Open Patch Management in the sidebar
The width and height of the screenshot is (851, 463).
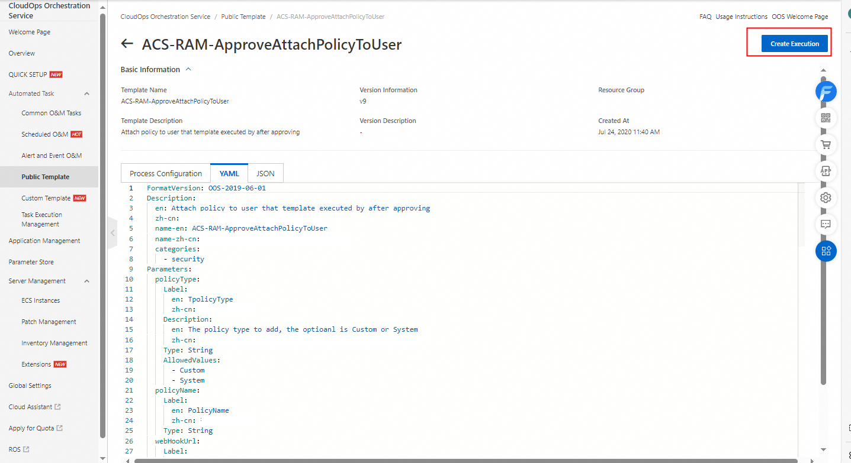[49, 322]
